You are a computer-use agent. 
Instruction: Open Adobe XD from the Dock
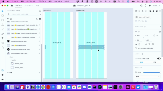[128, 87]
